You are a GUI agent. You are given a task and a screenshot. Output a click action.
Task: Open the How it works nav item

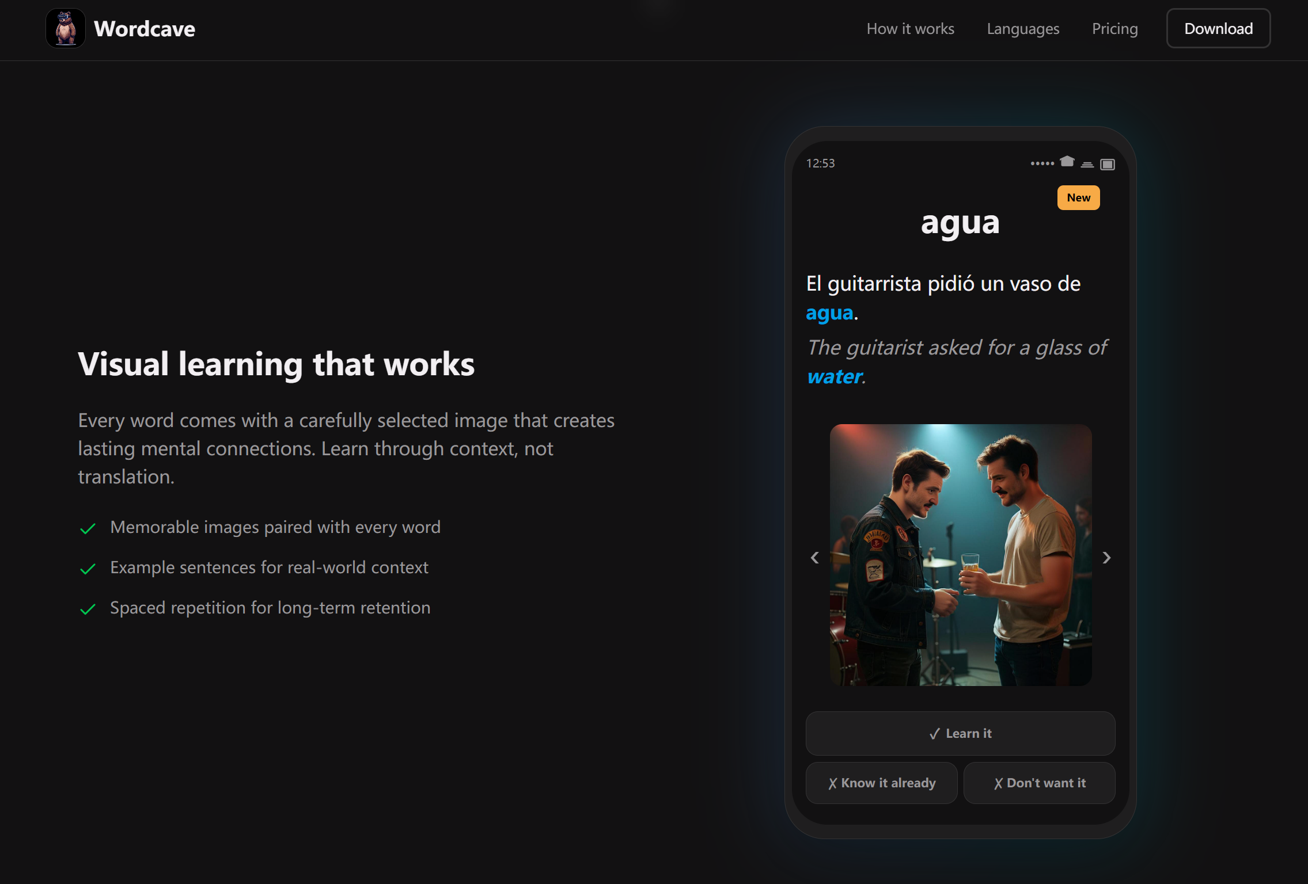click(x=910, y=29)
